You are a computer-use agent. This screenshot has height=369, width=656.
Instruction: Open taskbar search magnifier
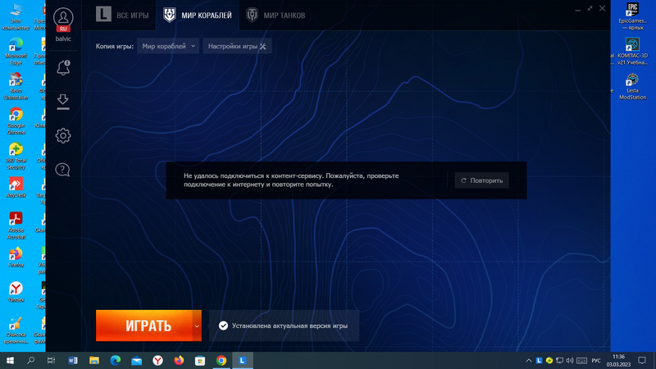click(30, 360)
